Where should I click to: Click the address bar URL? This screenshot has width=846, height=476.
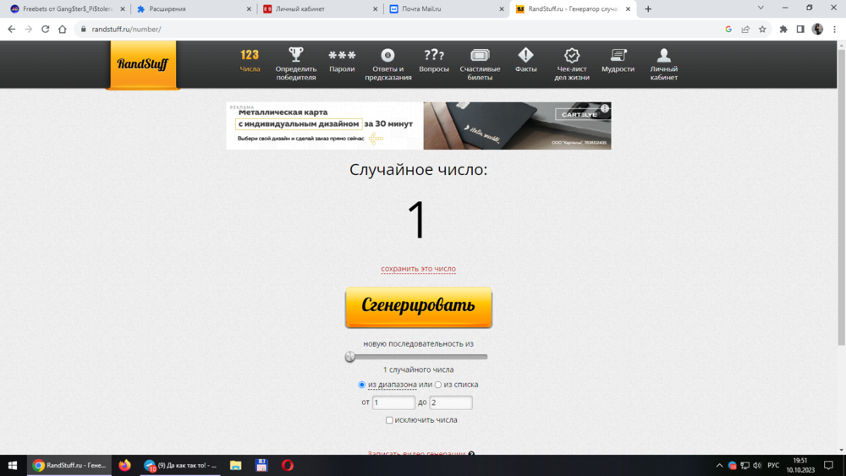(126, 29)
